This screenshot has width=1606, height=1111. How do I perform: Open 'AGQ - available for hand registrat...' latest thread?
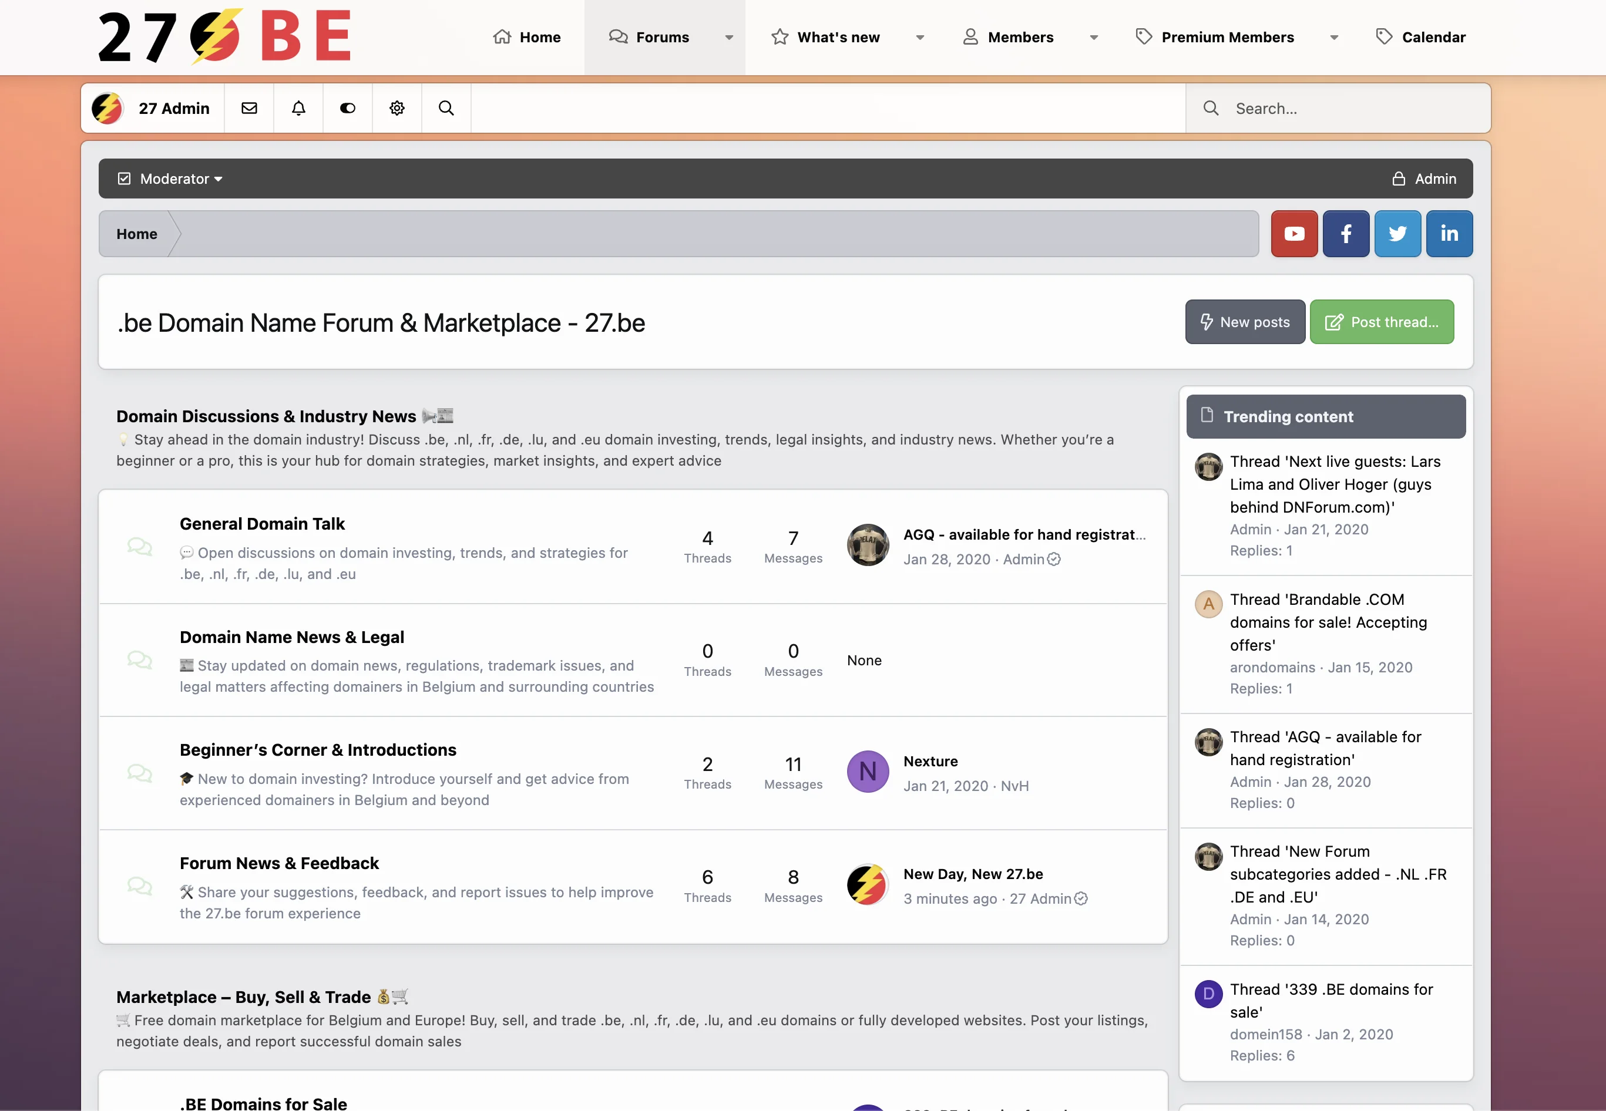click(x=1024, y=534)
